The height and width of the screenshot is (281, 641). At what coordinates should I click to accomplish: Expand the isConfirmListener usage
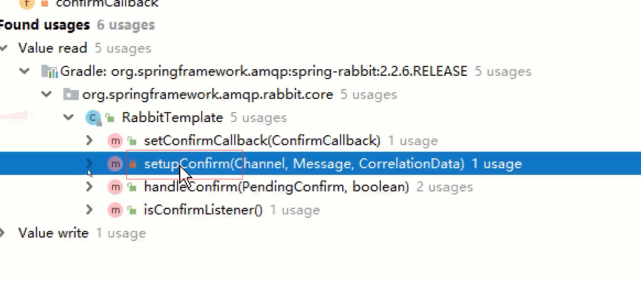pyautogui.click(x=89, y=210)
